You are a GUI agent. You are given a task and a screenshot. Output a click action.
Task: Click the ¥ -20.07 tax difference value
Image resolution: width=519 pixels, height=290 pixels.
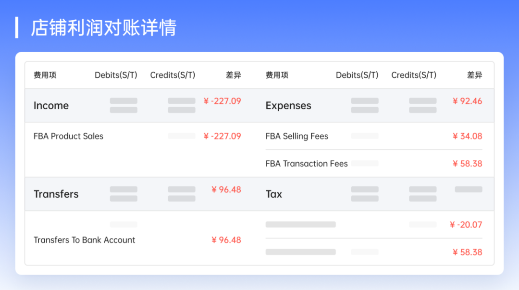(x=466, y=224)
